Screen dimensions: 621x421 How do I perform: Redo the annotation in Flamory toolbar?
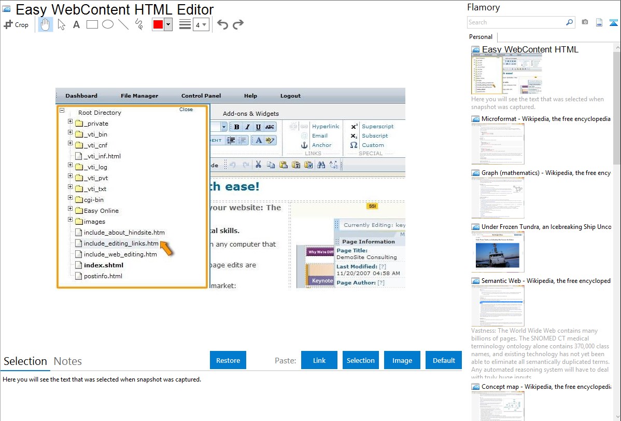point(238,24)
